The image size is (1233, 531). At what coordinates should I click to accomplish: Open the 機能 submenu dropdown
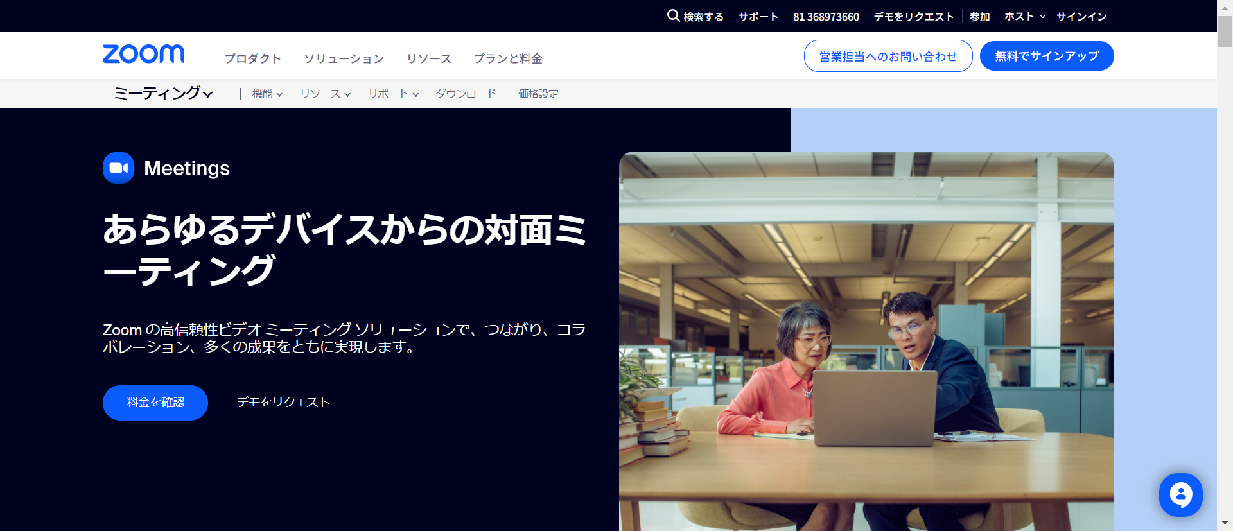tap(267, 94)
